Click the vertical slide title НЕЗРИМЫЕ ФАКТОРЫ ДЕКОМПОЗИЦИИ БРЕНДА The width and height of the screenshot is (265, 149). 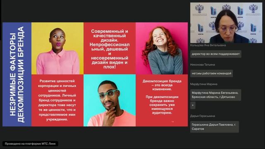17,74
